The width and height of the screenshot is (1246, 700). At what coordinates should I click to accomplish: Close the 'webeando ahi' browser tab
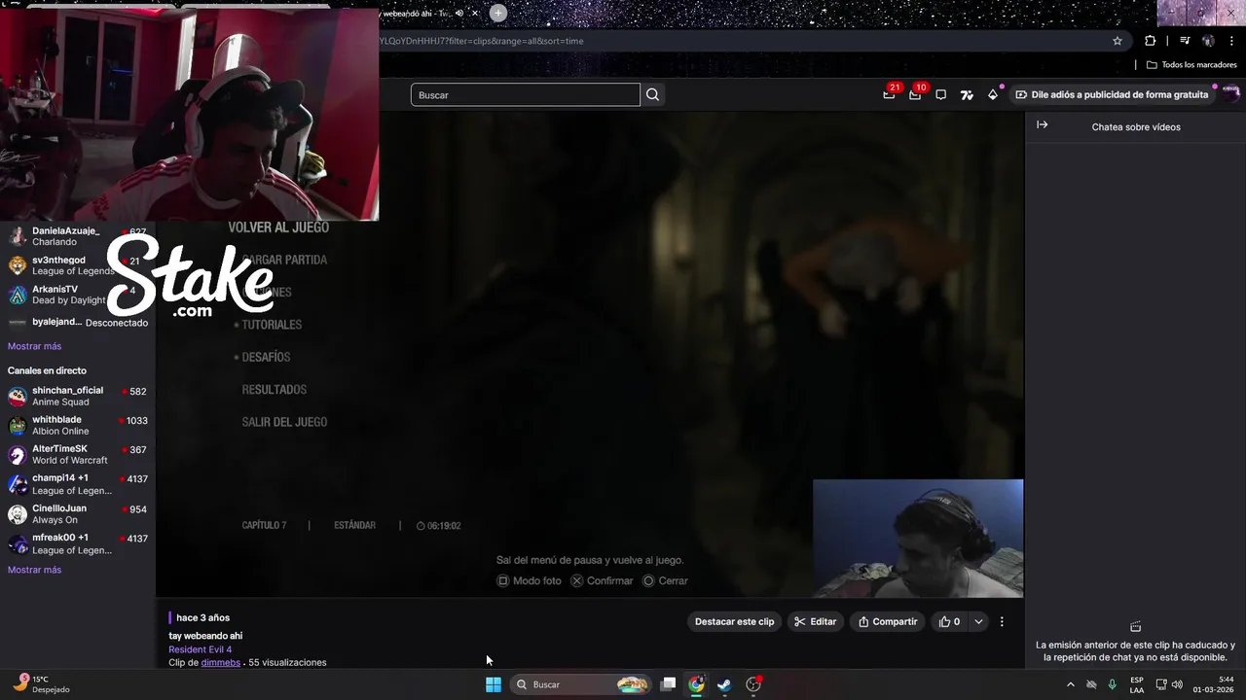[x=474, y=13]
